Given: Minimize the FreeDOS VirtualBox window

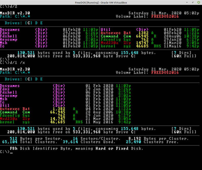Looking at the screenshot, I should [187, 3].
